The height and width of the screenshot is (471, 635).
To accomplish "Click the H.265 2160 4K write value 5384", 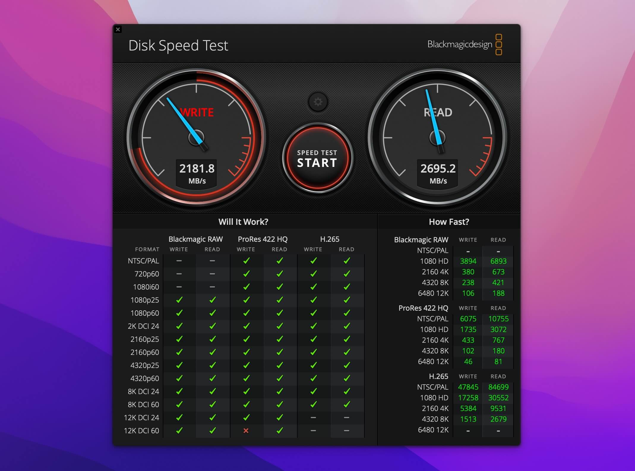I will coord(468,408).
